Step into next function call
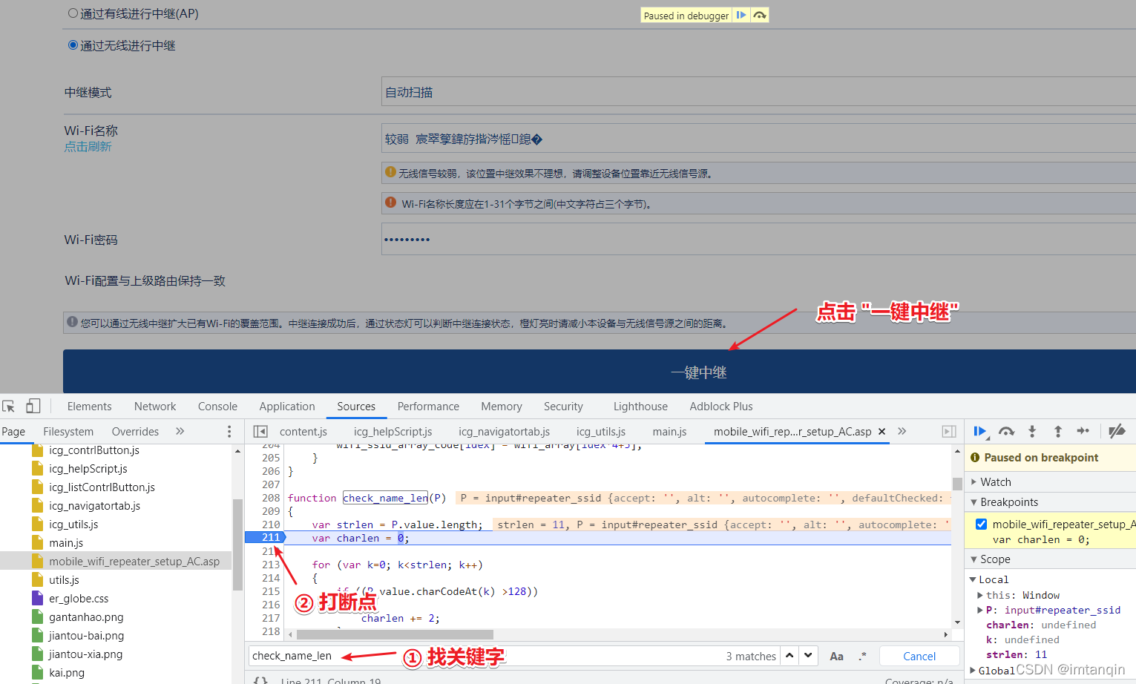The width and height of the screenshot is (1136, 684). pyautogui.click(x=1032, y=431)
